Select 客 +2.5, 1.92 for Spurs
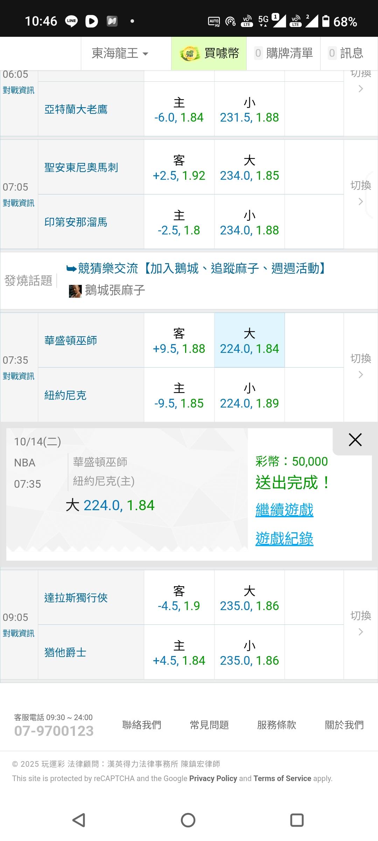The image size is (378, 841). point(179,167)
